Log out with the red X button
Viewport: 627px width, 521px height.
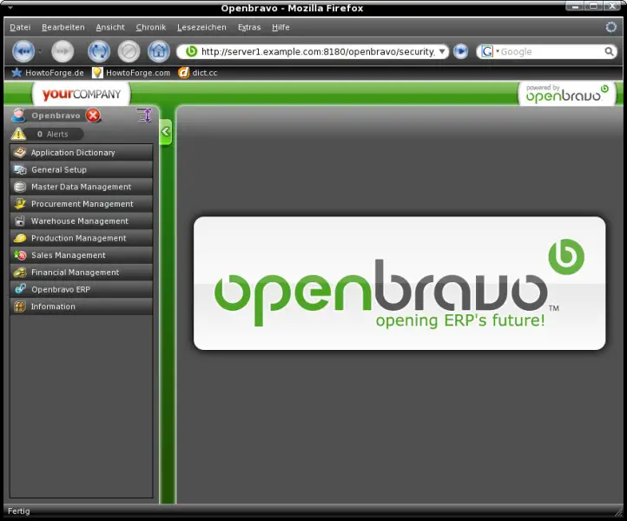click(x=93, y=115)
